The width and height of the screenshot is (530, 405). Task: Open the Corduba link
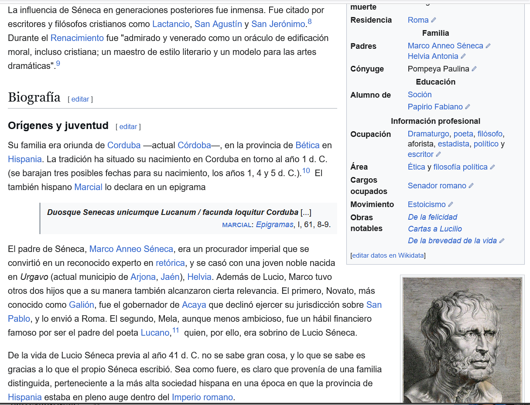[124, 145]
